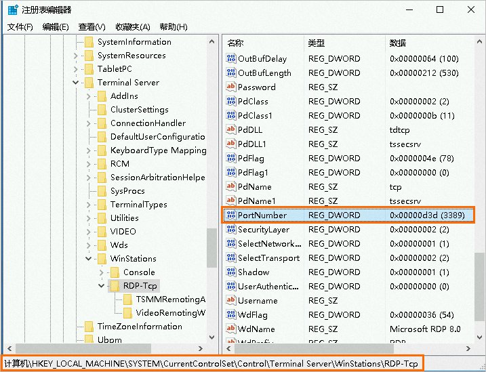
Task: Select the TimeZoneInformation key in tree
Action: 140,327
